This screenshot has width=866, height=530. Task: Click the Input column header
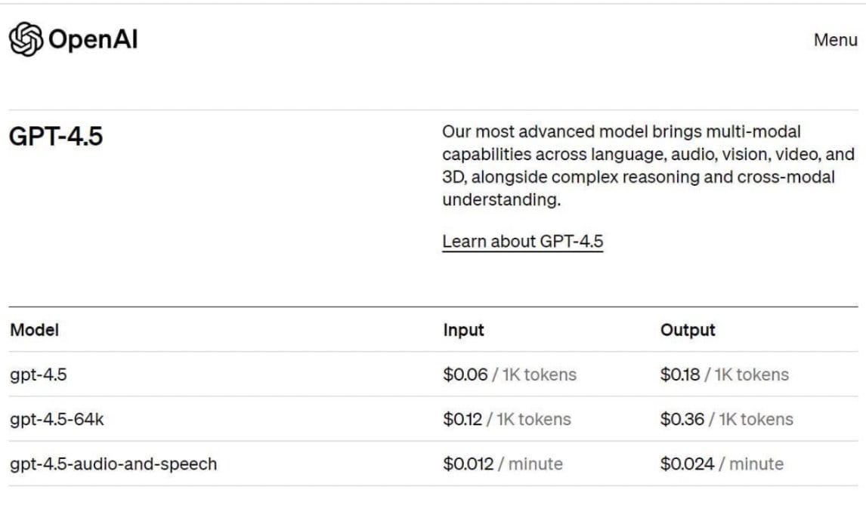click(x=463, y=330)
